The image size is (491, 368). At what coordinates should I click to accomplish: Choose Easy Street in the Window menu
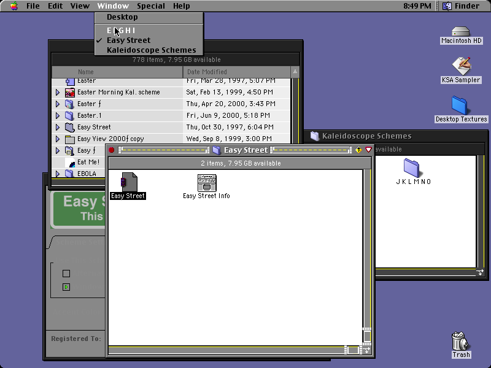(x=149, y=40)
